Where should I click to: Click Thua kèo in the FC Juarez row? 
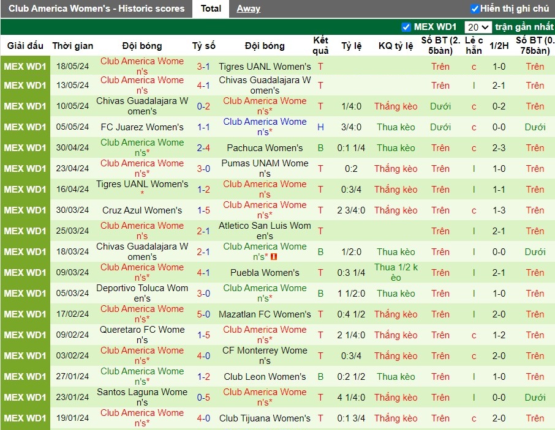(x=396, y=127)
